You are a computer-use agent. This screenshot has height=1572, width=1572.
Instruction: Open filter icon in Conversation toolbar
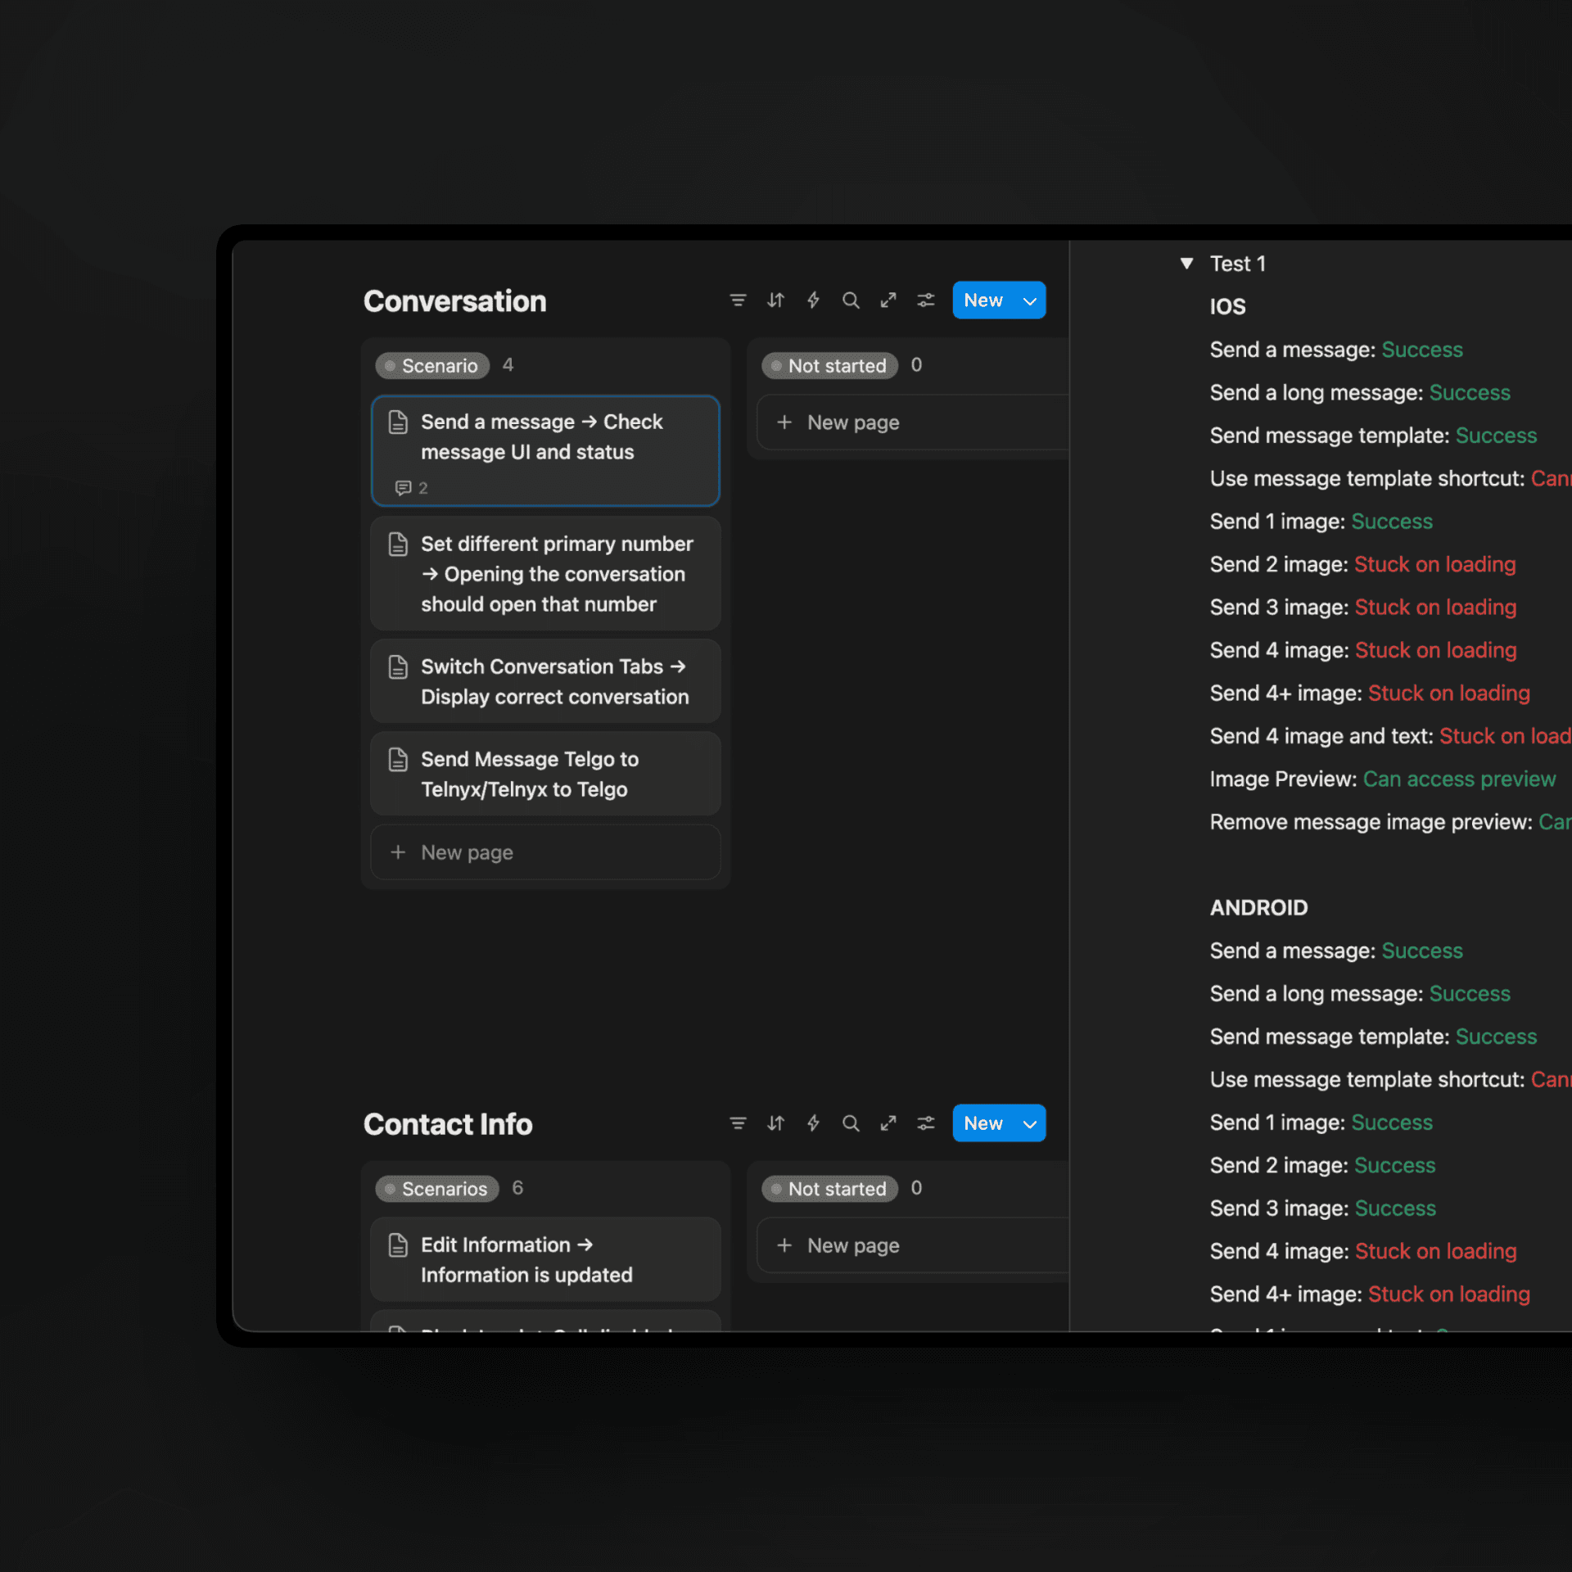point(737,300)
